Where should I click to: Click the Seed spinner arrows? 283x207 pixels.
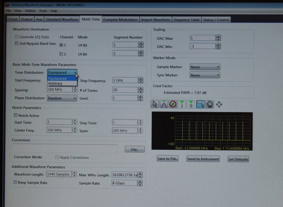pyautogui.click(x=140, y=98)
